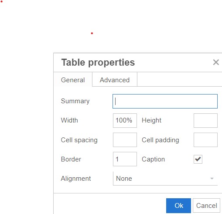Click the Width field showing 100%

tap(125, 120)
